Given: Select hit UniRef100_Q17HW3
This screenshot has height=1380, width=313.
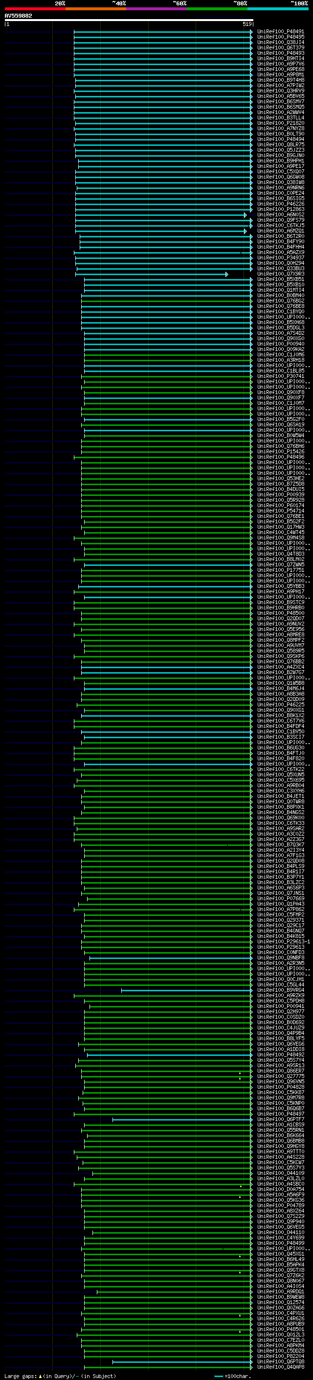Looking at the screenshot, I should pyautogui.click(x=280, y=528).
